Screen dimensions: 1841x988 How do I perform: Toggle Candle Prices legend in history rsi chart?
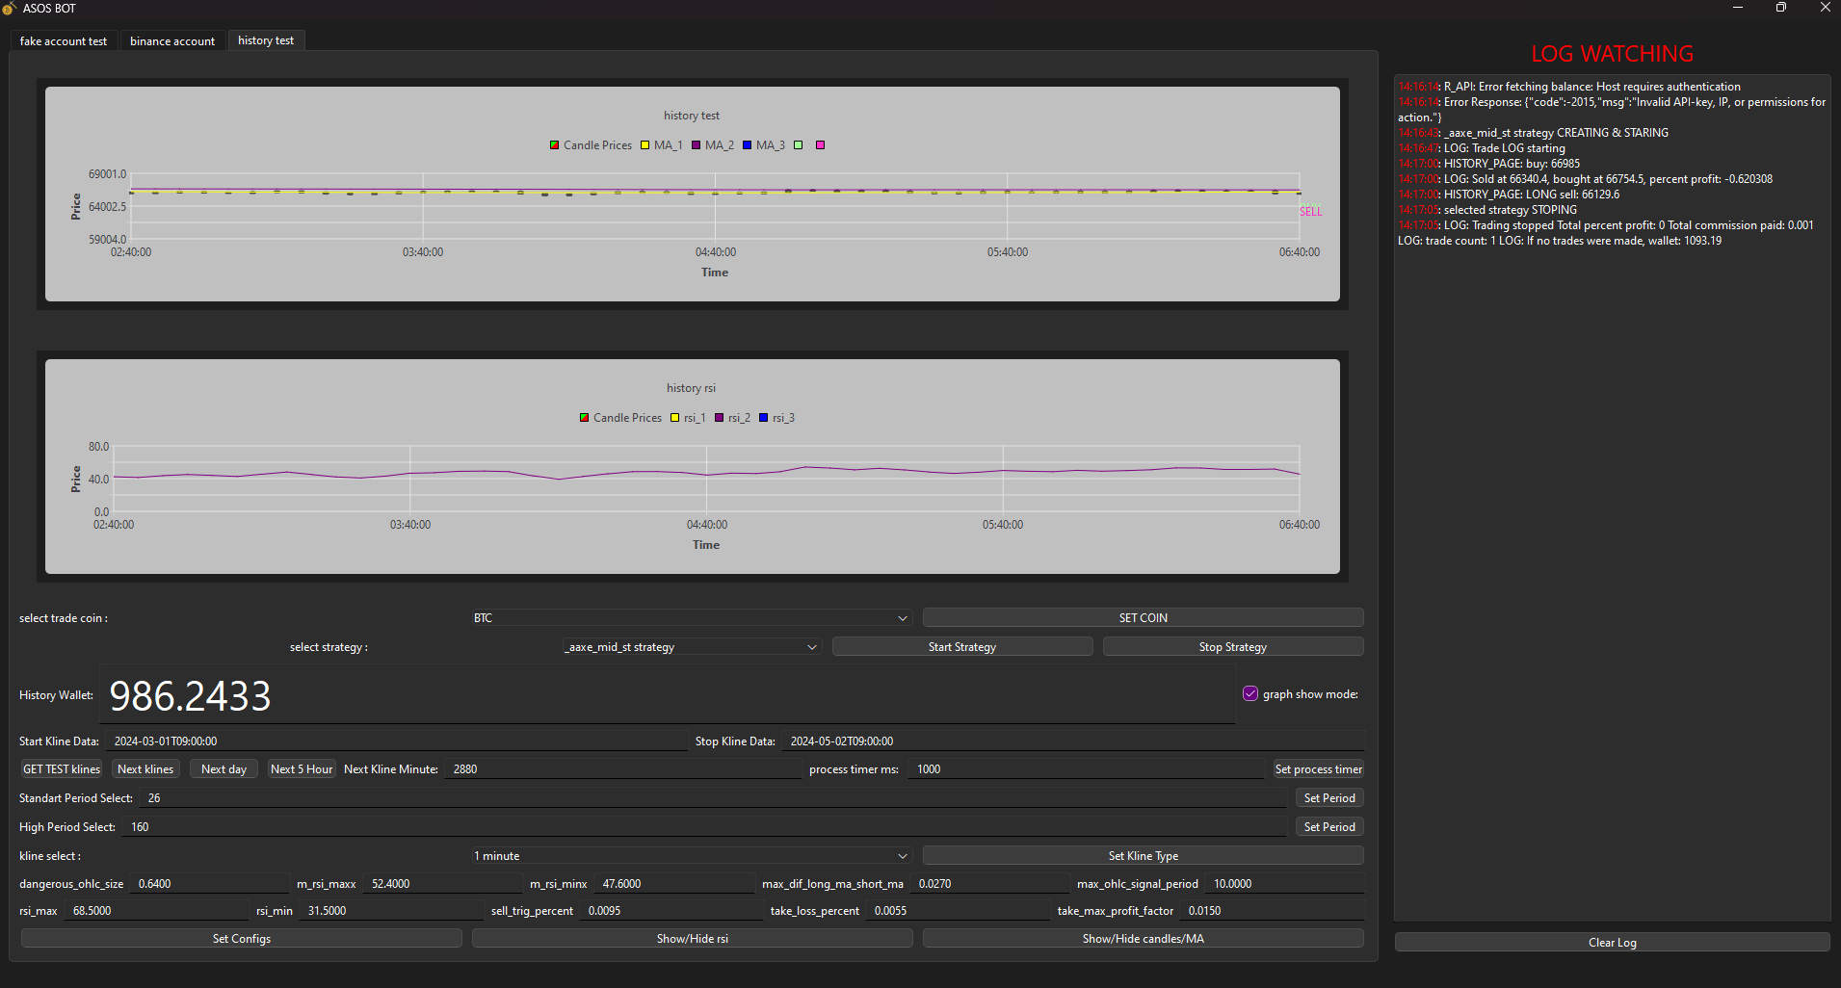[x=620, y=418]
